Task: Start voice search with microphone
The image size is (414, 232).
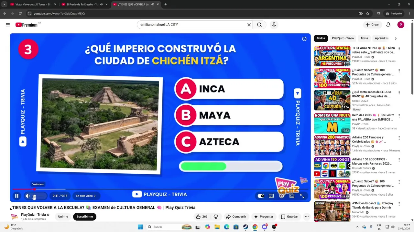Action: [274, 25]
